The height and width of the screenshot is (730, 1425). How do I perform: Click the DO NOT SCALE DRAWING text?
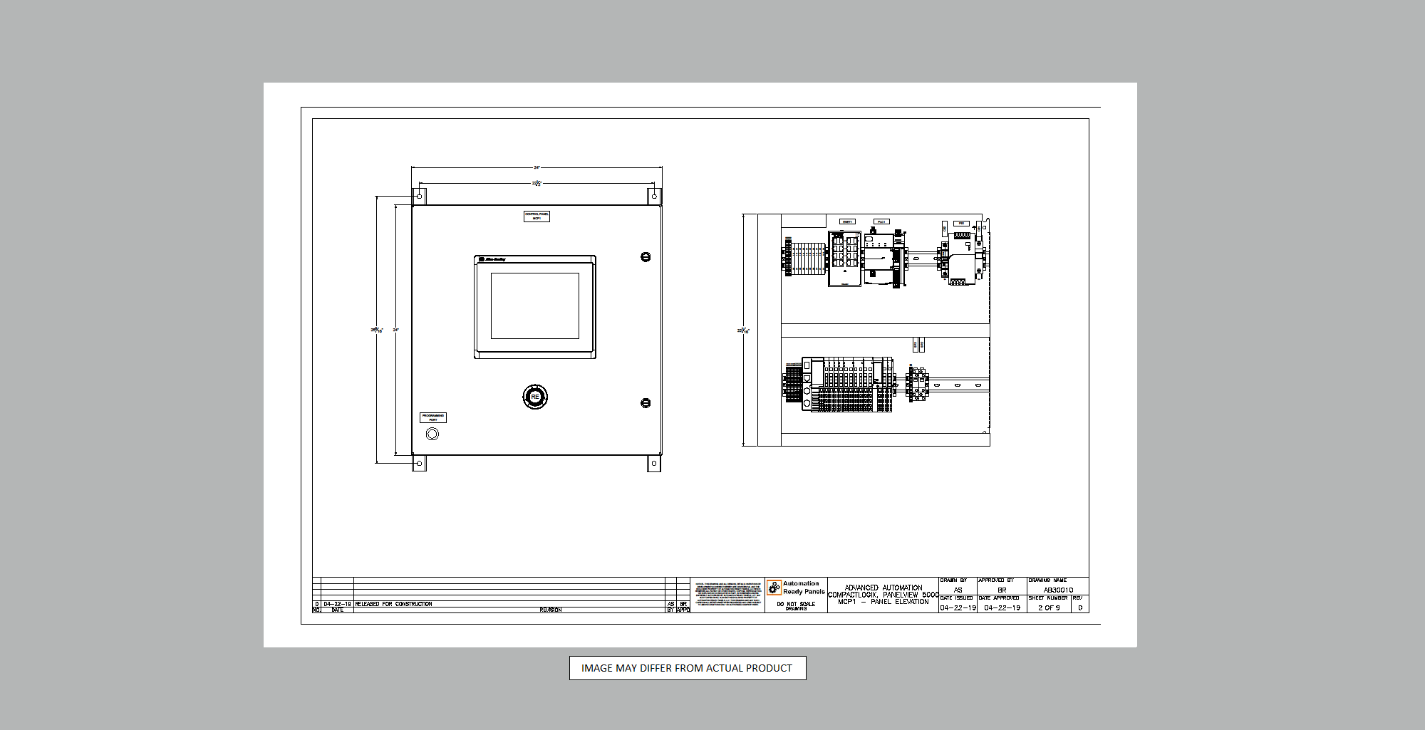pyautogui.click(x=796, y=606)
